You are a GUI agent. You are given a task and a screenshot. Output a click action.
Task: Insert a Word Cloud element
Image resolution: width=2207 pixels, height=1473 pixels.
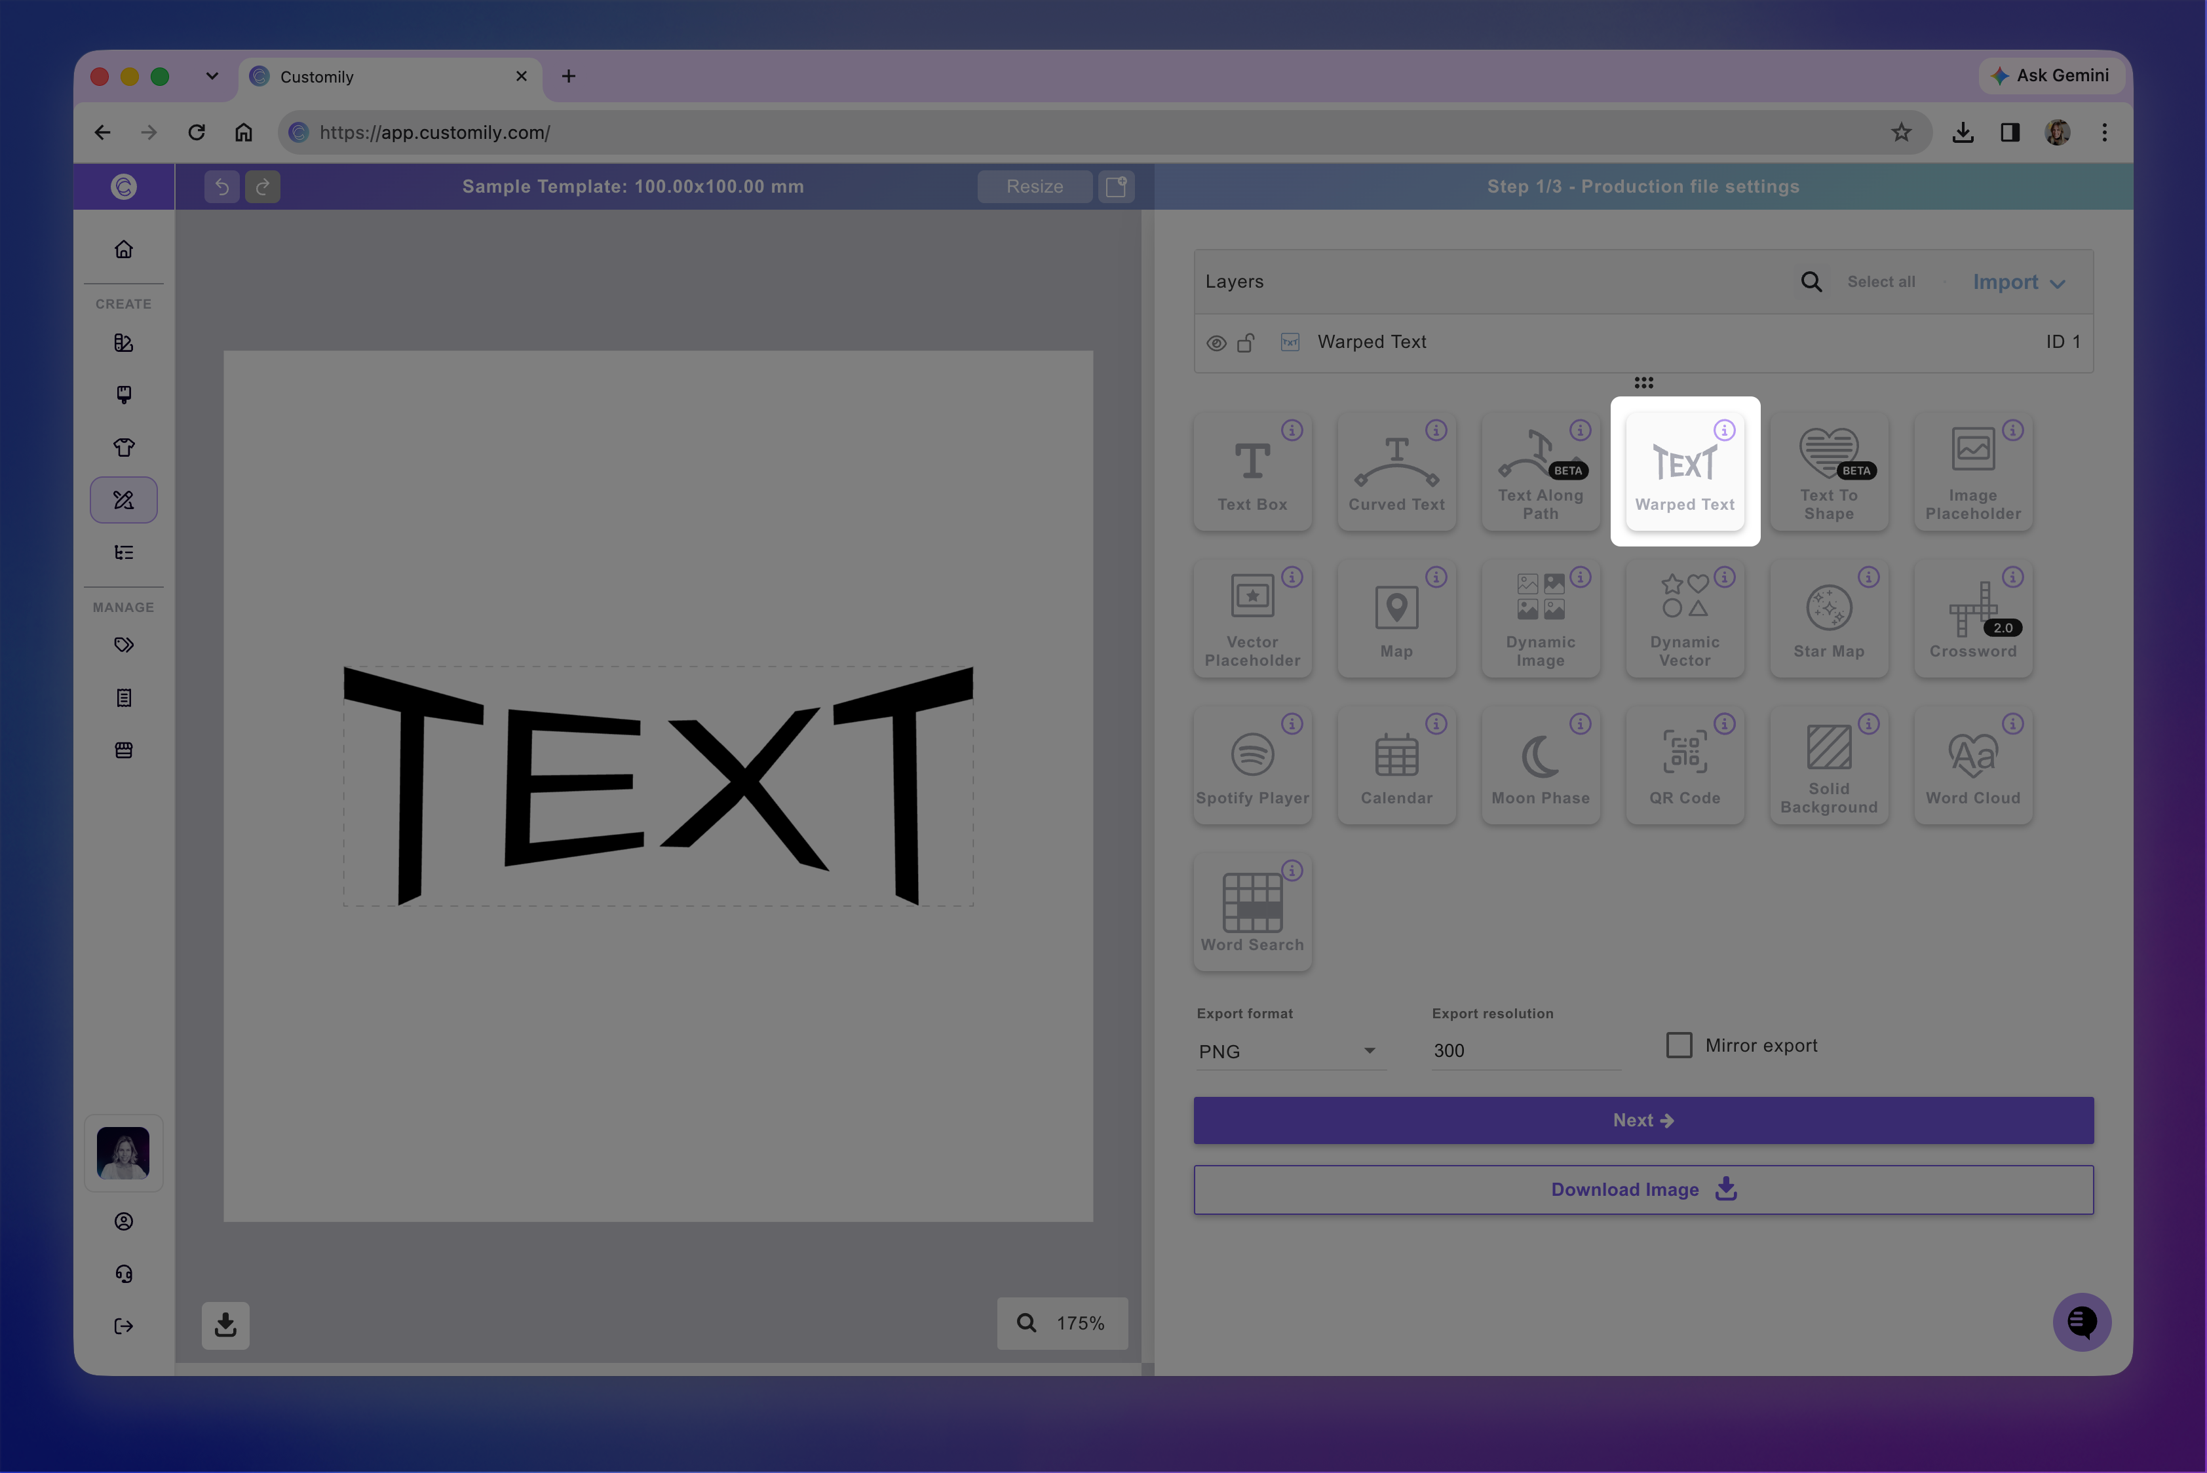1973,765
